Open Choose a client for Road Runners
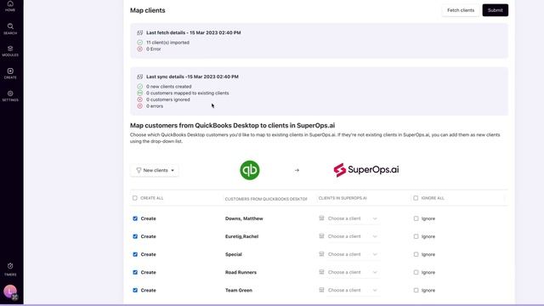Viewport: 544px width, 306px height. point(348,272)
